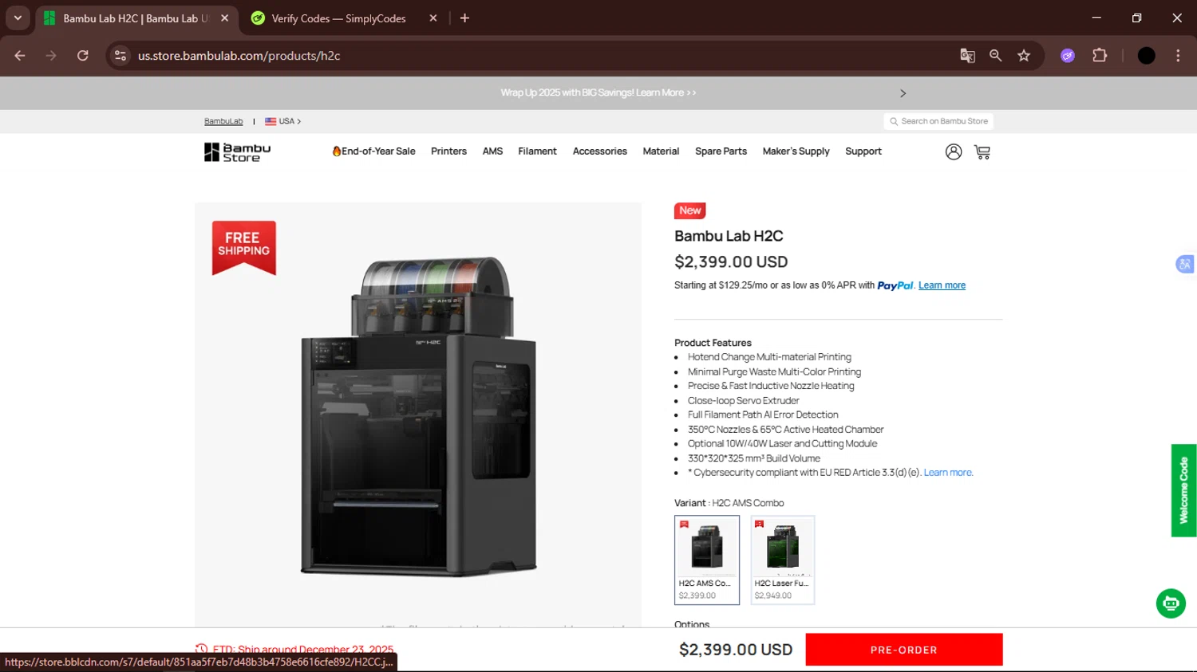Open the zoom magnifier icon

click(x=995, y=56)
